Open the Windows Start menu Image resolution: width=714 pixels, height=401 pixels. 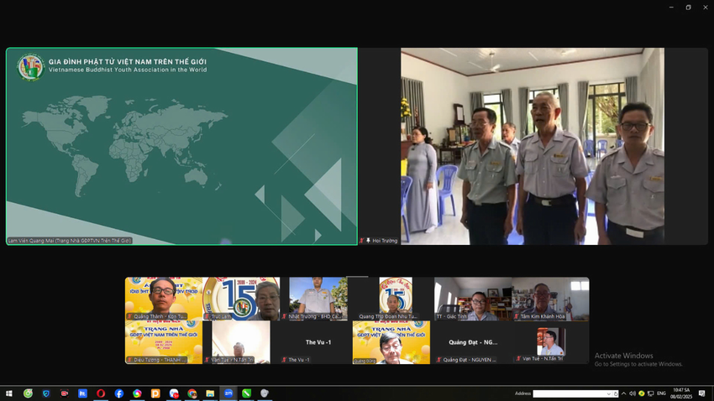pyautogui.click(x=9, y=393)
